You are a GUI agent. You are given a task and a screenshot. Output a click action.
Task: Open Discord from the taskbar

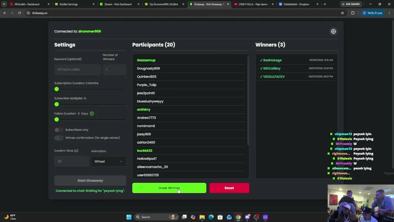247,217
